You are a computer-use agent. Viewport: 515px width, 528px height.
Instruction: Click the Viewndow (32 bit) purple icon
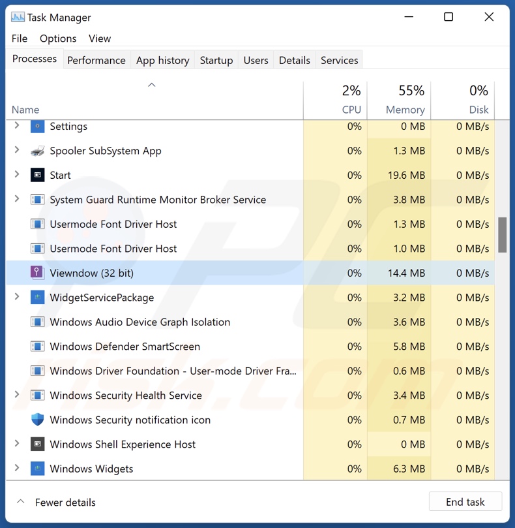37,273
